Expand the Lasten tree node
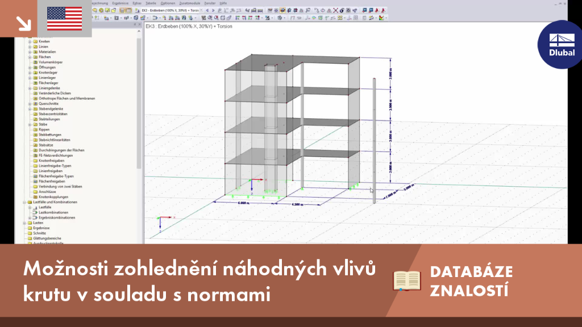582x327 pixels. coord(24,223)
